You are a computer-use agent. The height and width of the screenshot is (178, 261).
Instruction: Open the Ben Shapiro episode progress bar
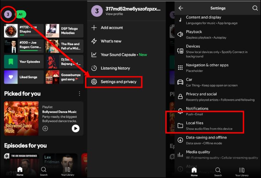[30, 35]
